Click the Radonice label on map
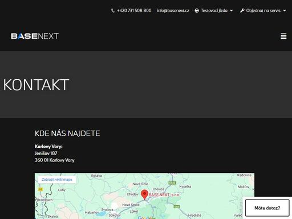This screenshot has height=219, width=292. pos(244,175)
